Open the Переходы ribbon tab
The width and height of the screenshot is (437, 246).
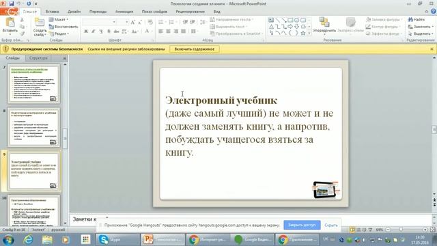98,12
